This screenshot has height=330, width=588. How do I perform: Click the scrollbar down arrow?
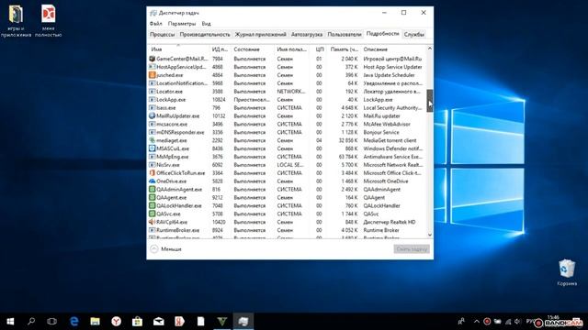coord(430,235)
